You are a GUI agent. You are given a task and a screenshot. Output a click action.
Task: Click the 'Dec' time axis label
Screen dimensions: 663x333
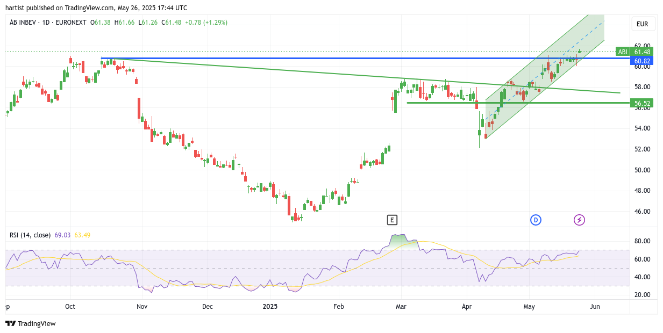click(207, 307)
